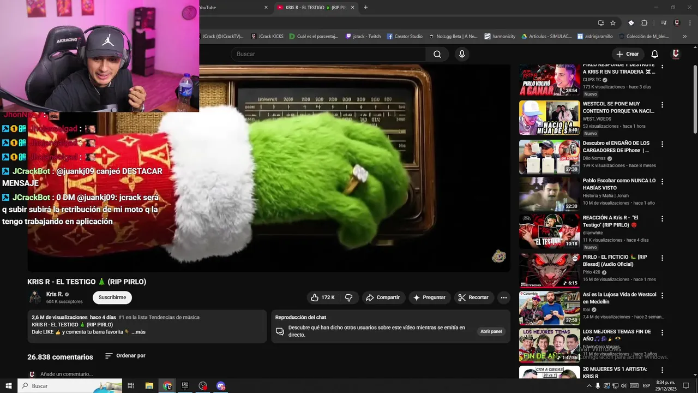Open YouTube notifications bell
Image resolution: width=698 pixels, height=393 pixels.
coord(655,54)
